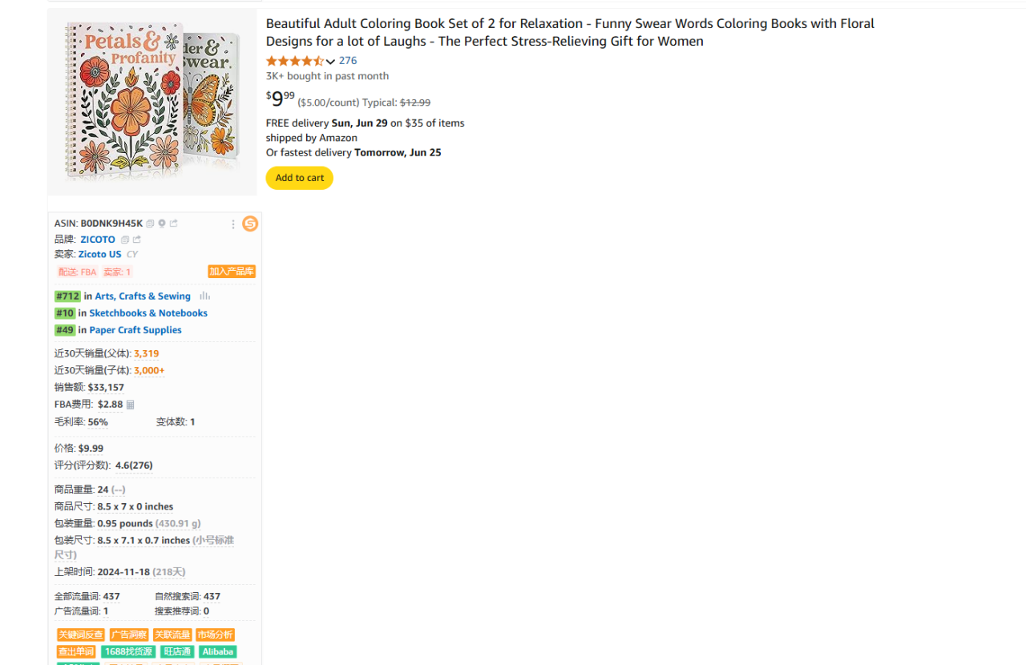This screenshot has width=1026, height=665.
Task: Click the green Alibaba tag button
Action: (x=217, y=652)
